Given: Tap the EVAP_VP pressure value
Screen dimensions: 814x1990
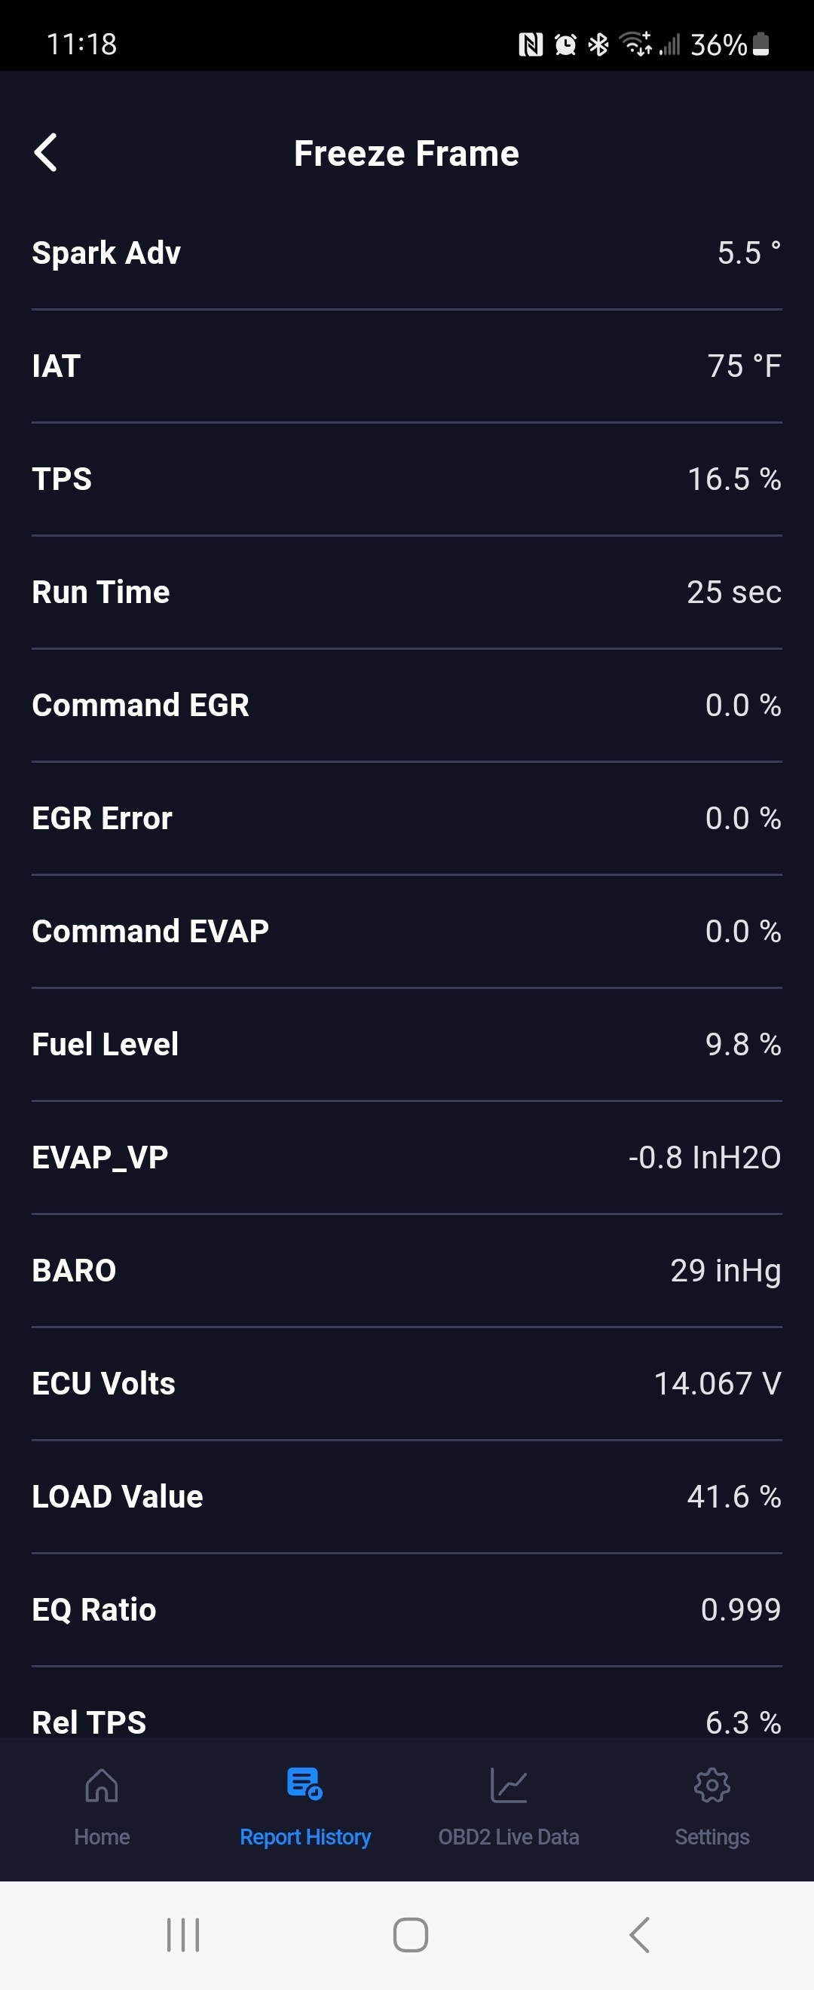Looking at the screenshot, I should pyautogui.click(x=704, y=1157).
